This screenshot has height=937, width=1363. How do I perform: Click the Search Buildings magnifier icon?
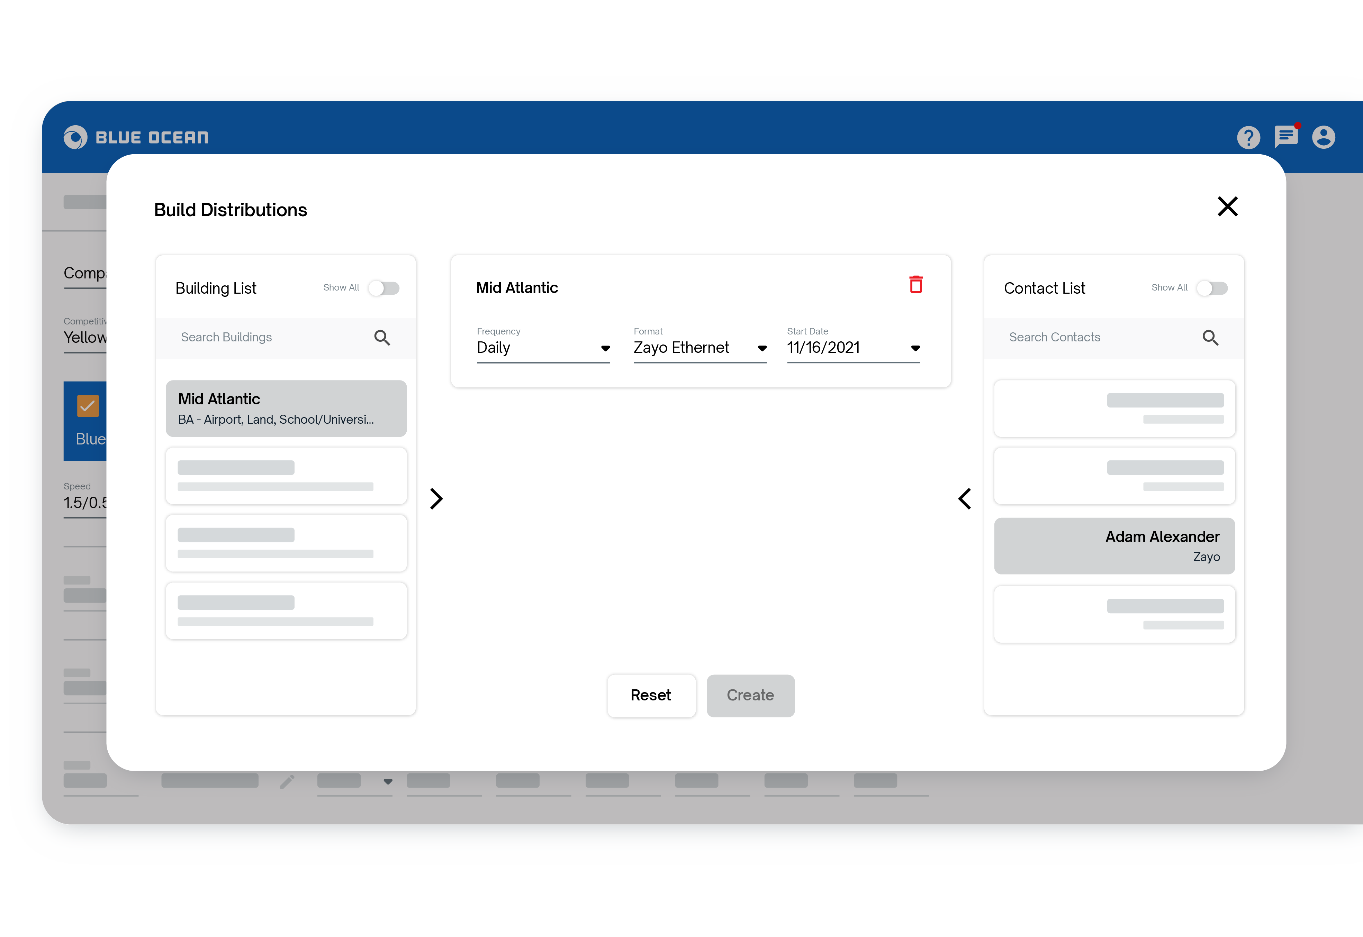click(382, 338)
